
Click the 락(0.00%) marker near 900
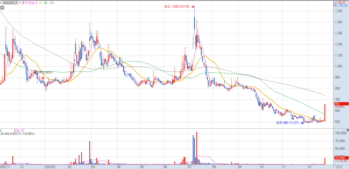[x=43, y=72]
